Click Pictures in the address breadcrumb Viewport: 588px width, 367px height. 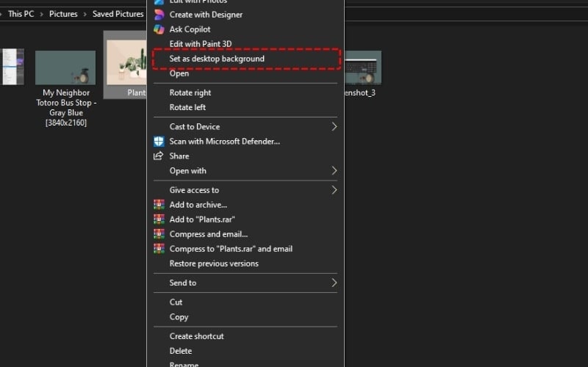(x=63, y=14)
